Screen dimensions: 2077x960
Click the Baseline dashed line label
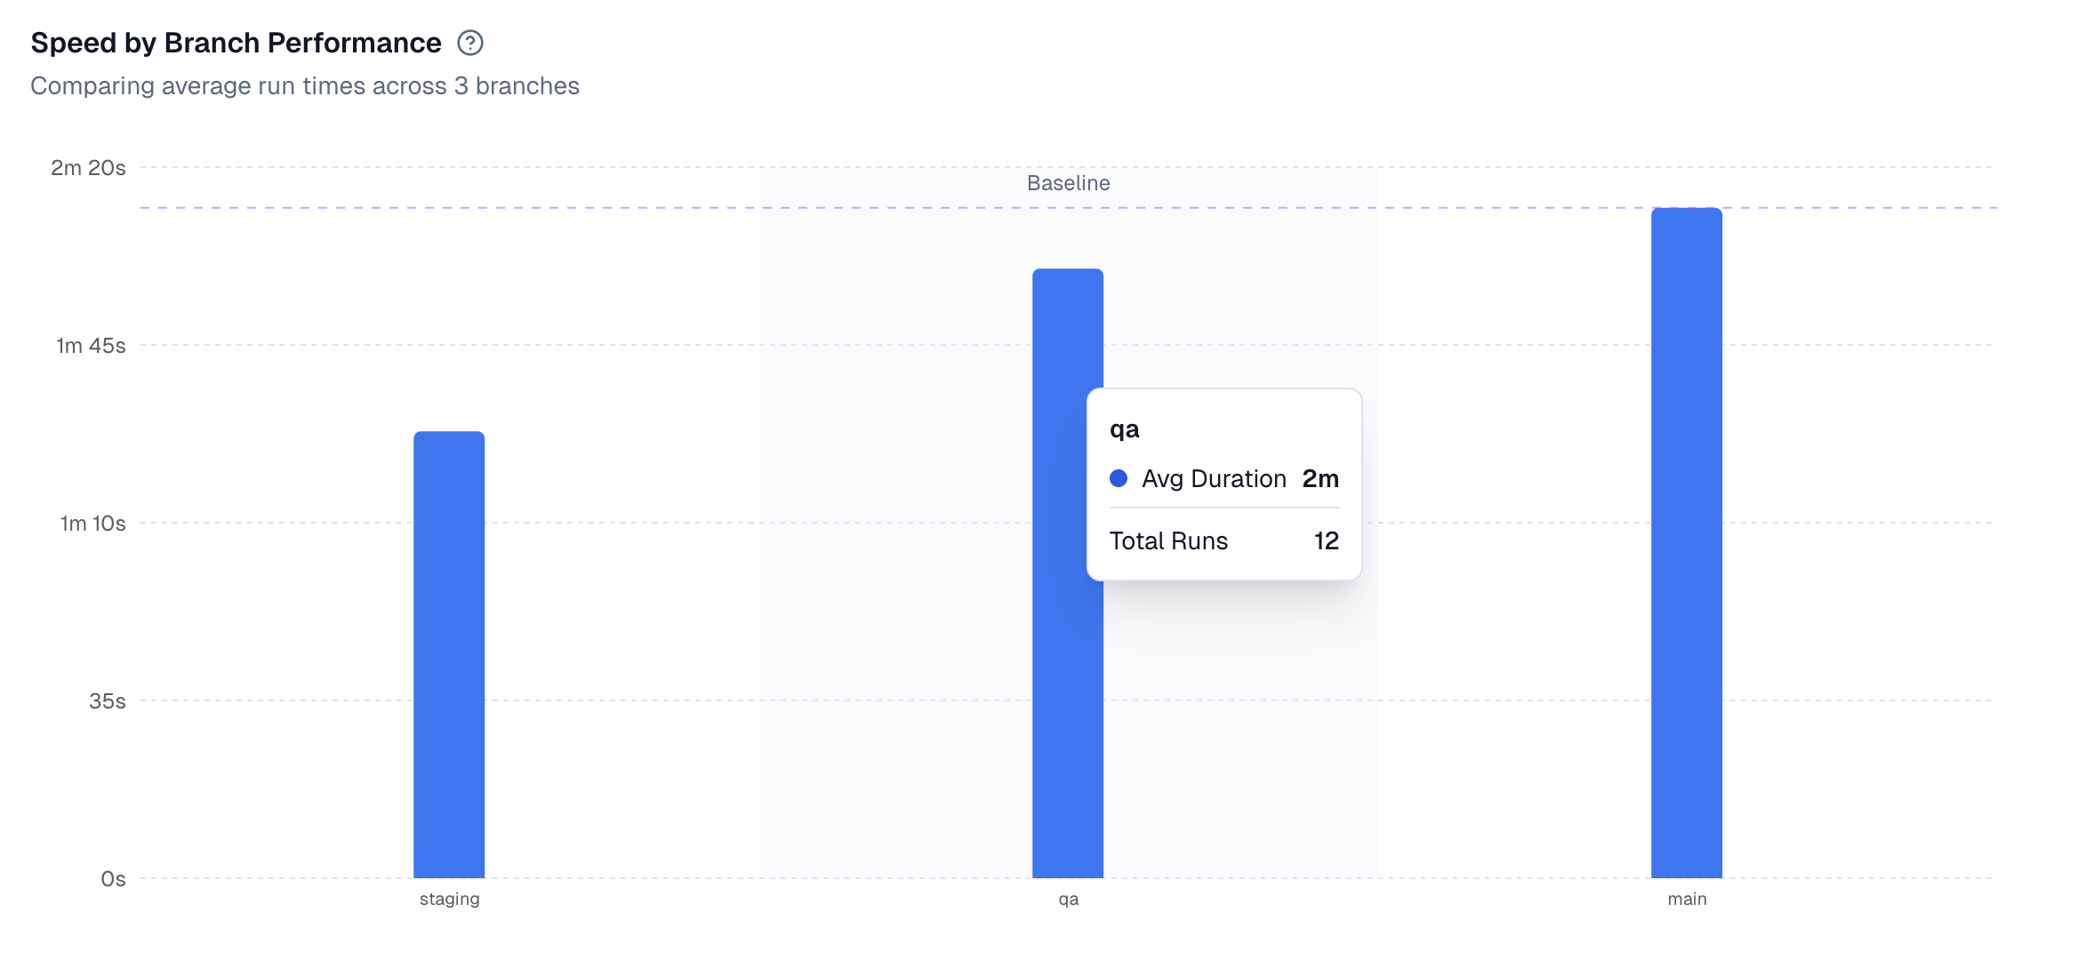1067,182
